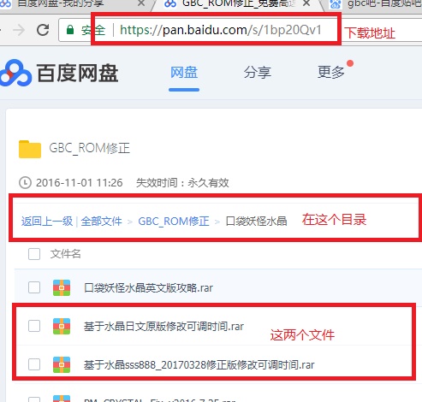Tick checkbox for 基于水晶sss888_20170328修正版 file
This screenshot has width=422, height=402.
coord(34,364)
